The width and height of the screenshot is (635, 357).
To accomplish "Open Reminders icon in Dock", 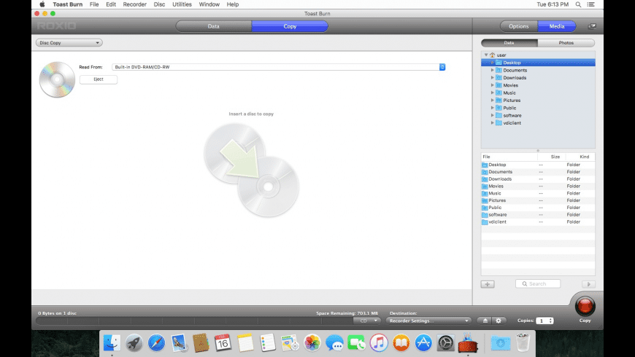I will pyautogui.click(x=268, y=343).
